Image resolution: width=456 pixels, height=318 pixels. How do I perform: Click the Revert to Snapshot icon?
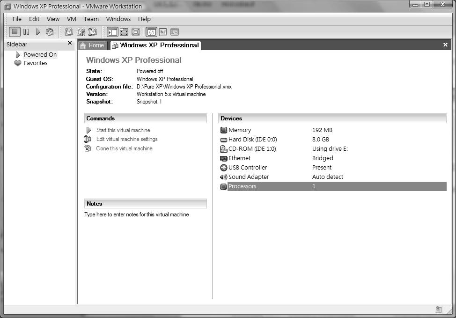tap(81, 32)
